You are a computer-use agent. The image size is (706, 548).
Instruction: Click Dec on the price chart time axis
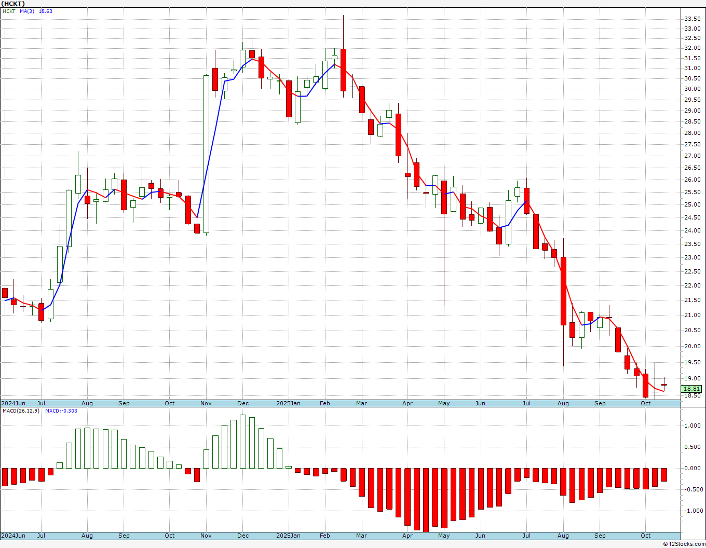coord(243,403)
